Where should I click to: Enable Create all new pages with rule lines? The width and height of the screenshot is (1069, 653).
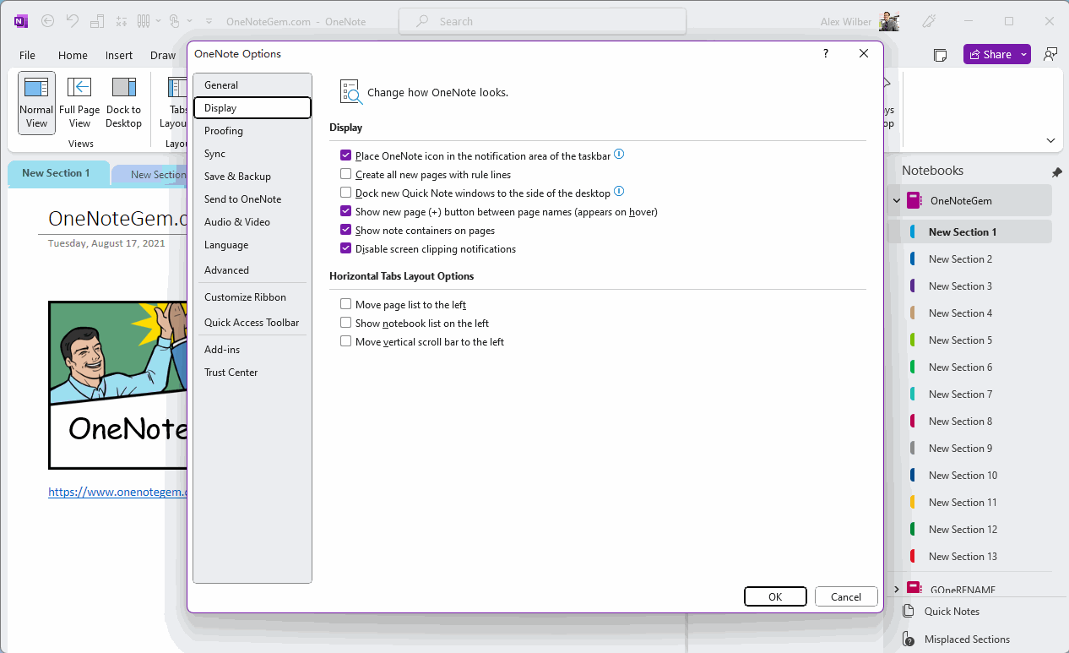pyautogui.click(x=346, y=174)
